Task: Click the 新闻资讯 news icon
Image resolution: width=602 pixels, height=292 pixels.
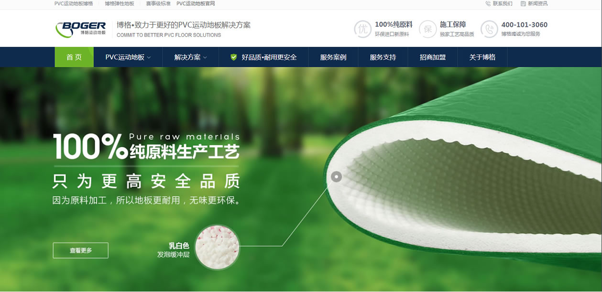Action: (x=523, y=3)
